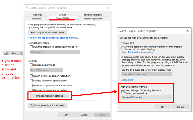Enable Run this program in compatibility mode
The image size is (193, 120).
[31, 47]
